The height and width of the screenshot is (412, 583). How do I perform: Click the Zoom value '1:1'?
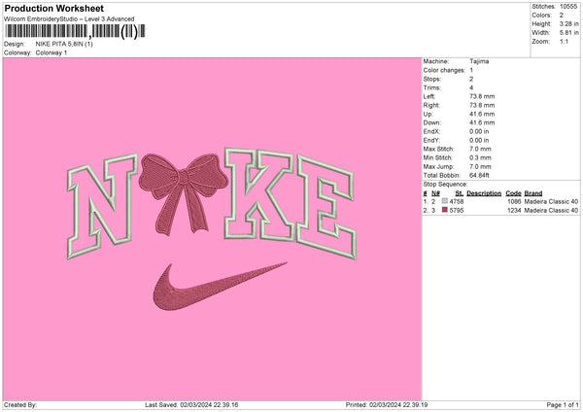tap(564, 41)
